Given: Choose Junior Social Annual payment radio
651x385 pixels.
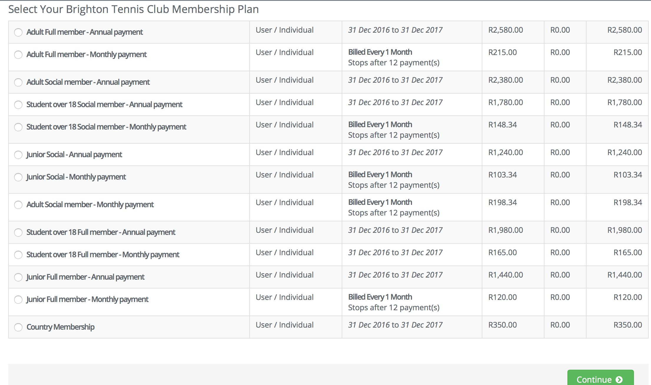Looking at the screenshot, I should tap(18, 155).
